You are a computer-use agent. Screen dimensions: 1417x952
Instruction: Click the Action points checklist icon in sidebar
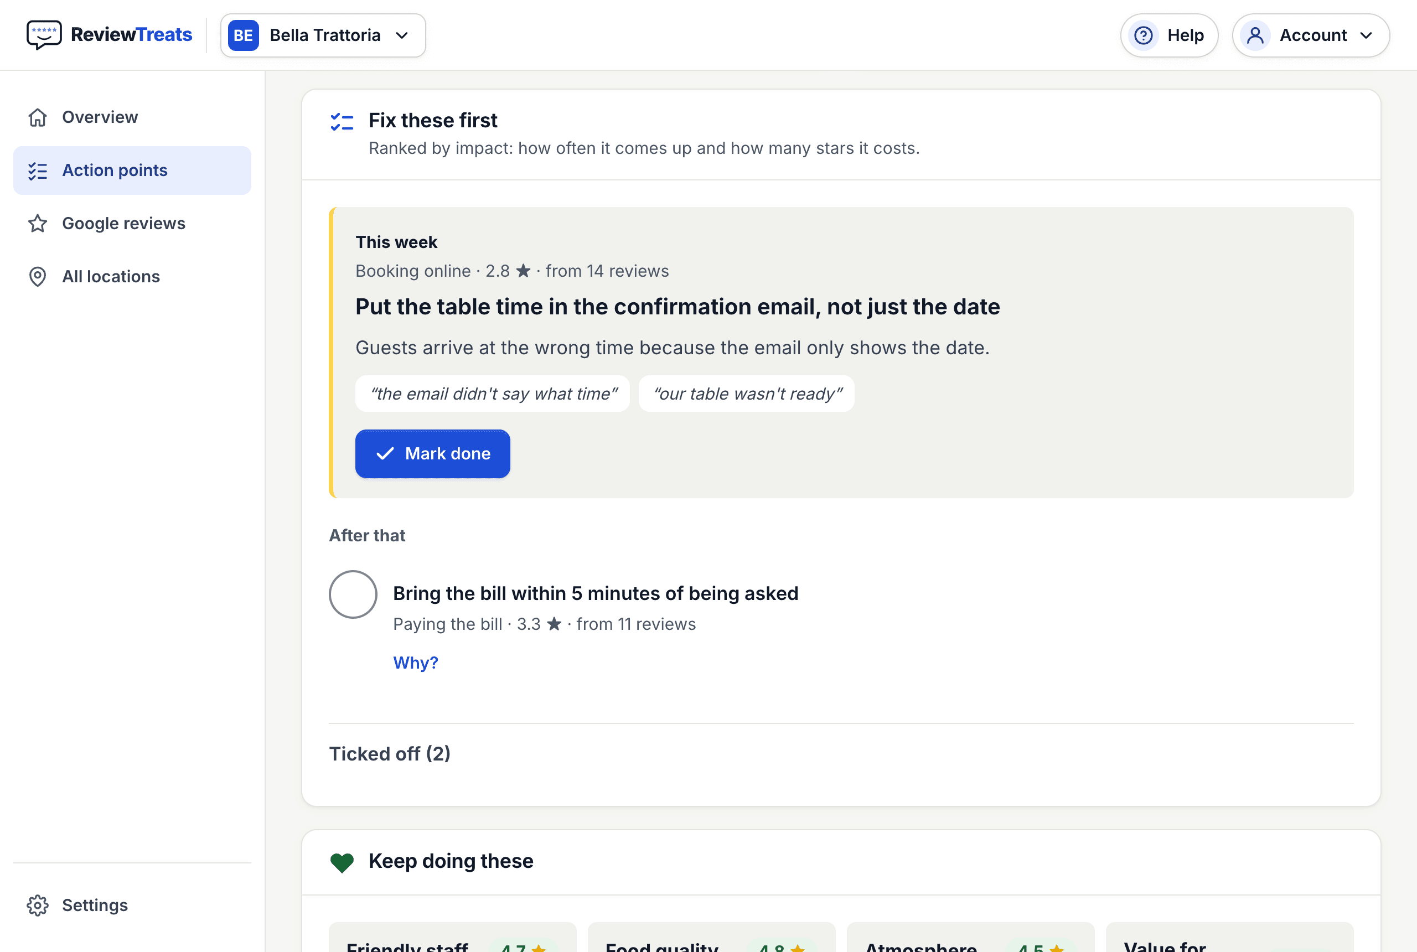pyautogui.click(x=38, y=170)
